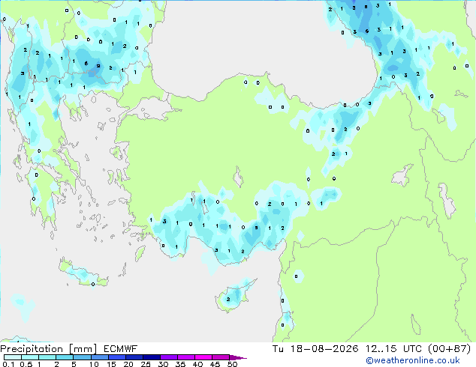Click the legend label '0.1'

pos(8,364)
